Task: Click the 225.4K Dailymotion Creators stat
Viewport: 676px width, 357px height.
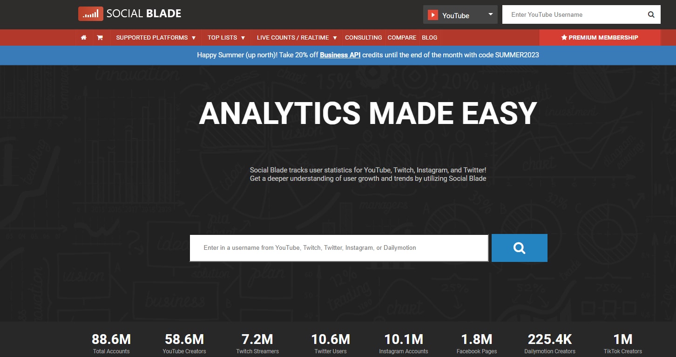Action: click(x=550, y=343)
